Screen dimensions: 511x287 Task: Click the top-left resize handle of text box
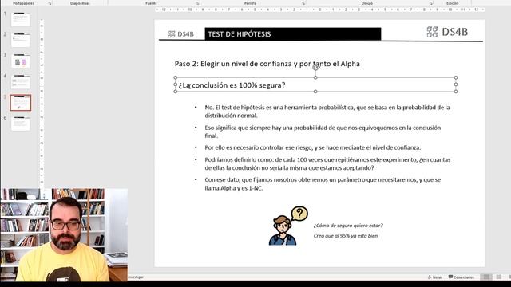pyautogui.click(x=176, y=78)
